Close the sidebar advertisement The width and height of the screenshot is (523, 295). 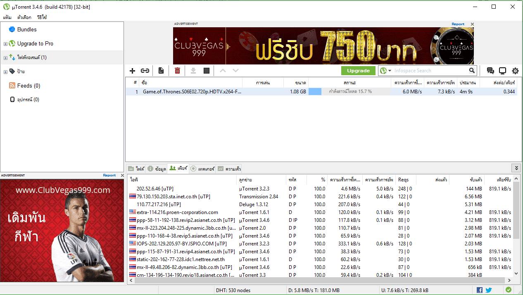click(122, 175)
